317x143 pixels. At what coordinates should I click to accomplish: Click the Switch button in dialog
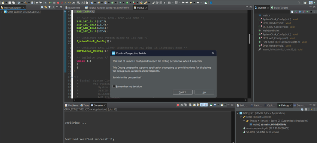click(x=182, y=92)
